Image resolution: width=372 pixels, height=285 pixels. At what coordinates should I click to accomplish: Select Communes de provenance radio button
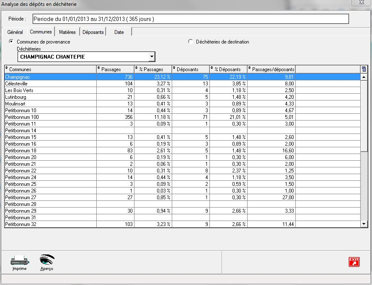12,42
